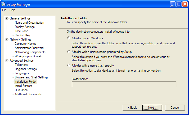Open the File menu

[x=4, y=10]
